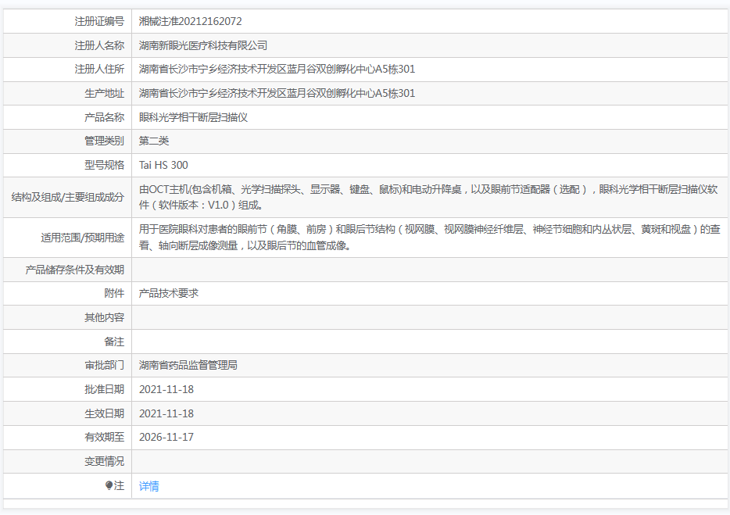Click the 注册证编号 row label

point(98,22)
